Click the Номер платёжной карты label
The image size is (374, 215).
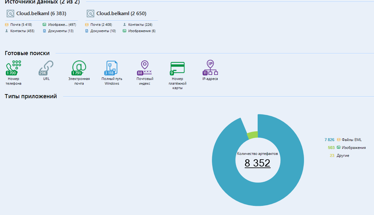(x=178, y=83)
